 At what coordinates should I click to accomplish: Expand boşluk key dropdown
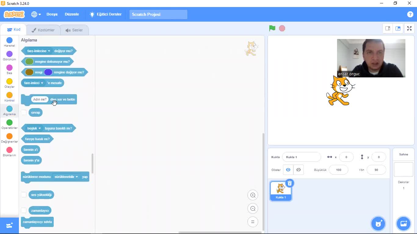coord(34,128)
